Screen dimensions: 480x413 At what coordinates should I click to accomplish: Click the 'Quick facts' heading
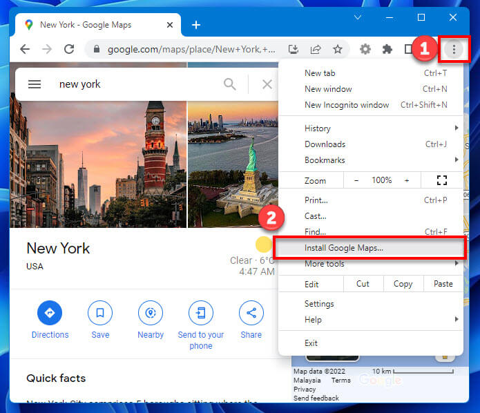[56, 378]
